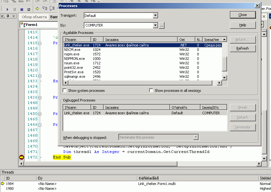
Task: Click the left arrow of the process list horizontal scrollbar
Action: 65,83
